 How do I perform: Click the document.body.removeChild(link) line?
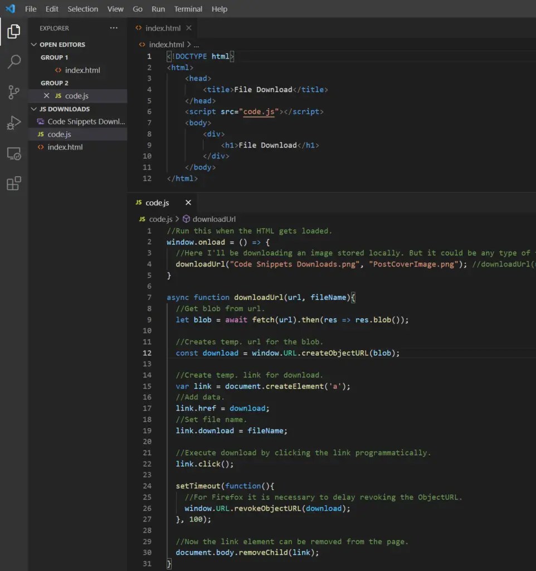pyautogui.click(x=247, y=553)
